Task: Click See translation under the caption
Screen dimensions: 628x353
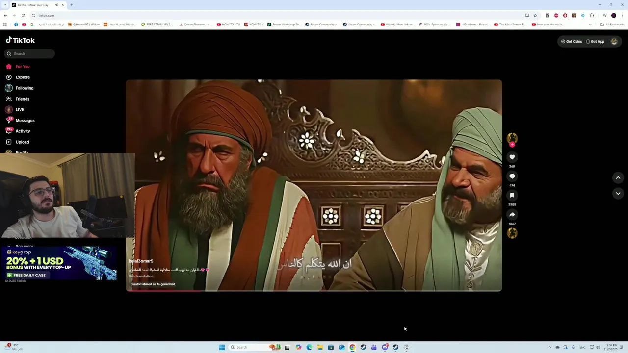Action: point(141,277)
